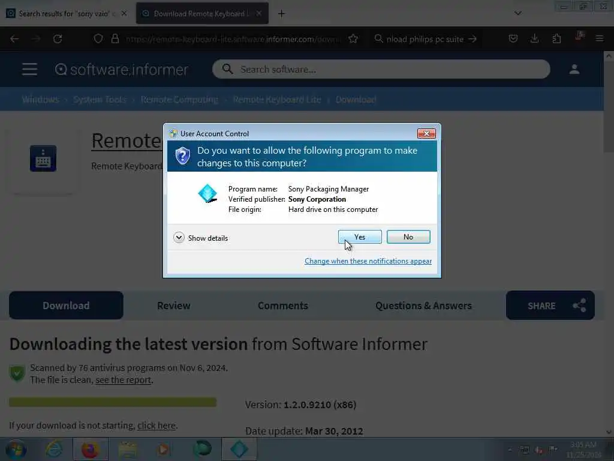
Task: Open the Software Informer hamburger menu
Action: [29, 70]
